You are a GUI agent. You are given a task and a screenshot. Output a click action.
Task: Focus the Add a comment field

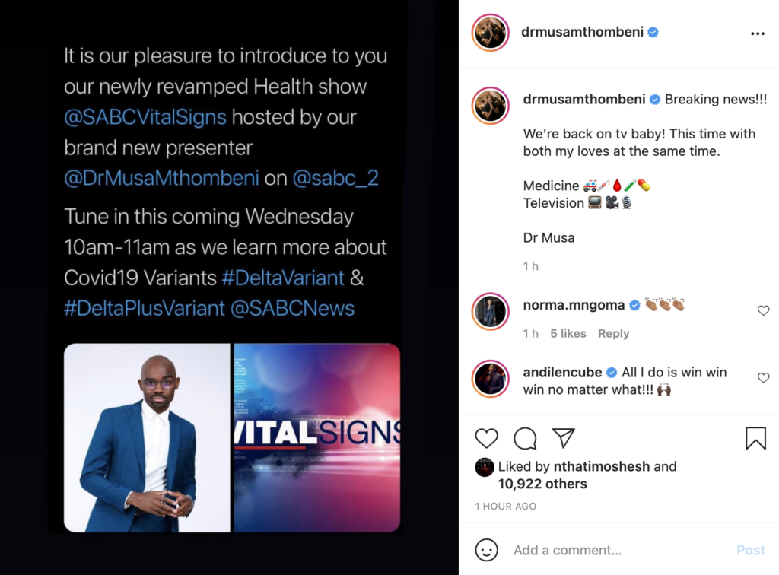click(620, 550)
